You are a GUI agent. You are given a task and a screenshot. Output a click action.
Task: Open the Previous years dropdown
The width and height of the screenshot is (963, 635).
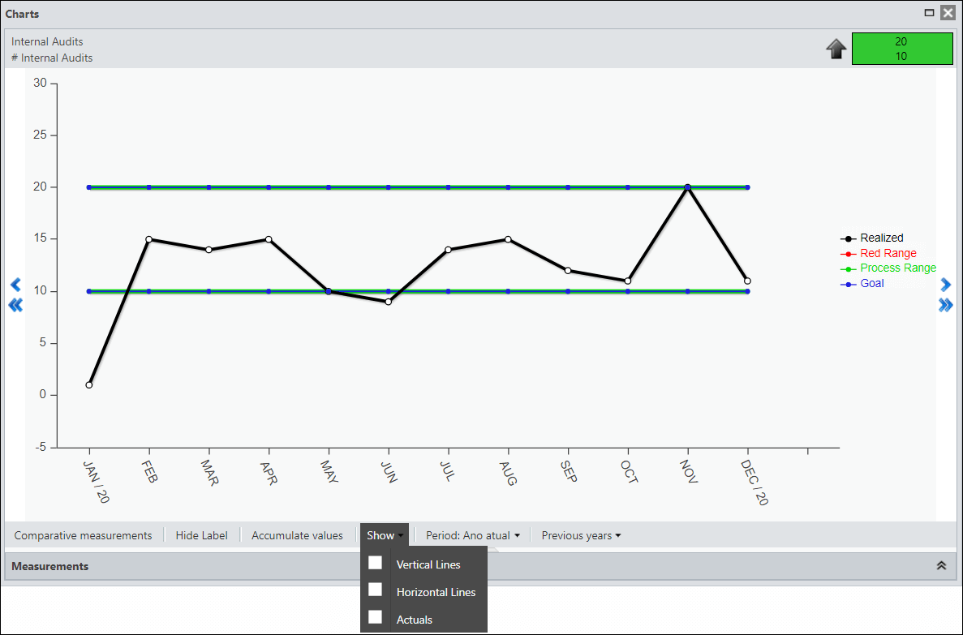click(581, 535)
